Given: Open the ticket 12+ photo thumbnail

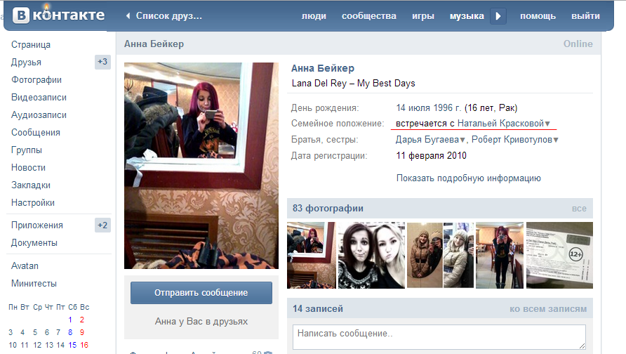Looking at the screenshot, I should (559, 255).
